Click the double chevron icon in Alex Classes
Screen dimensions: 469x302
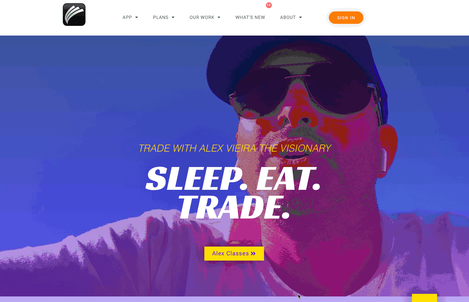(x=253, y=254)
